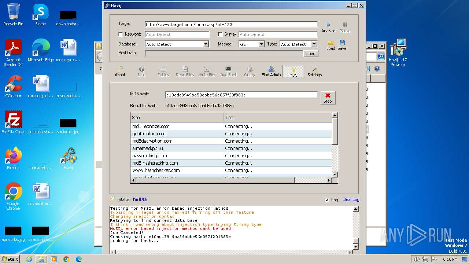Select the passcracking.com row

tap(231, 155)
